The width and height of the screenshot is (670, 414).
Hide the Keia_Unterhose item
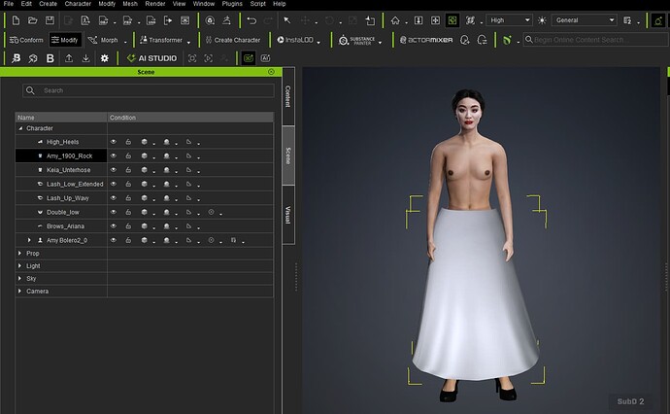click(x=114, y=170)
